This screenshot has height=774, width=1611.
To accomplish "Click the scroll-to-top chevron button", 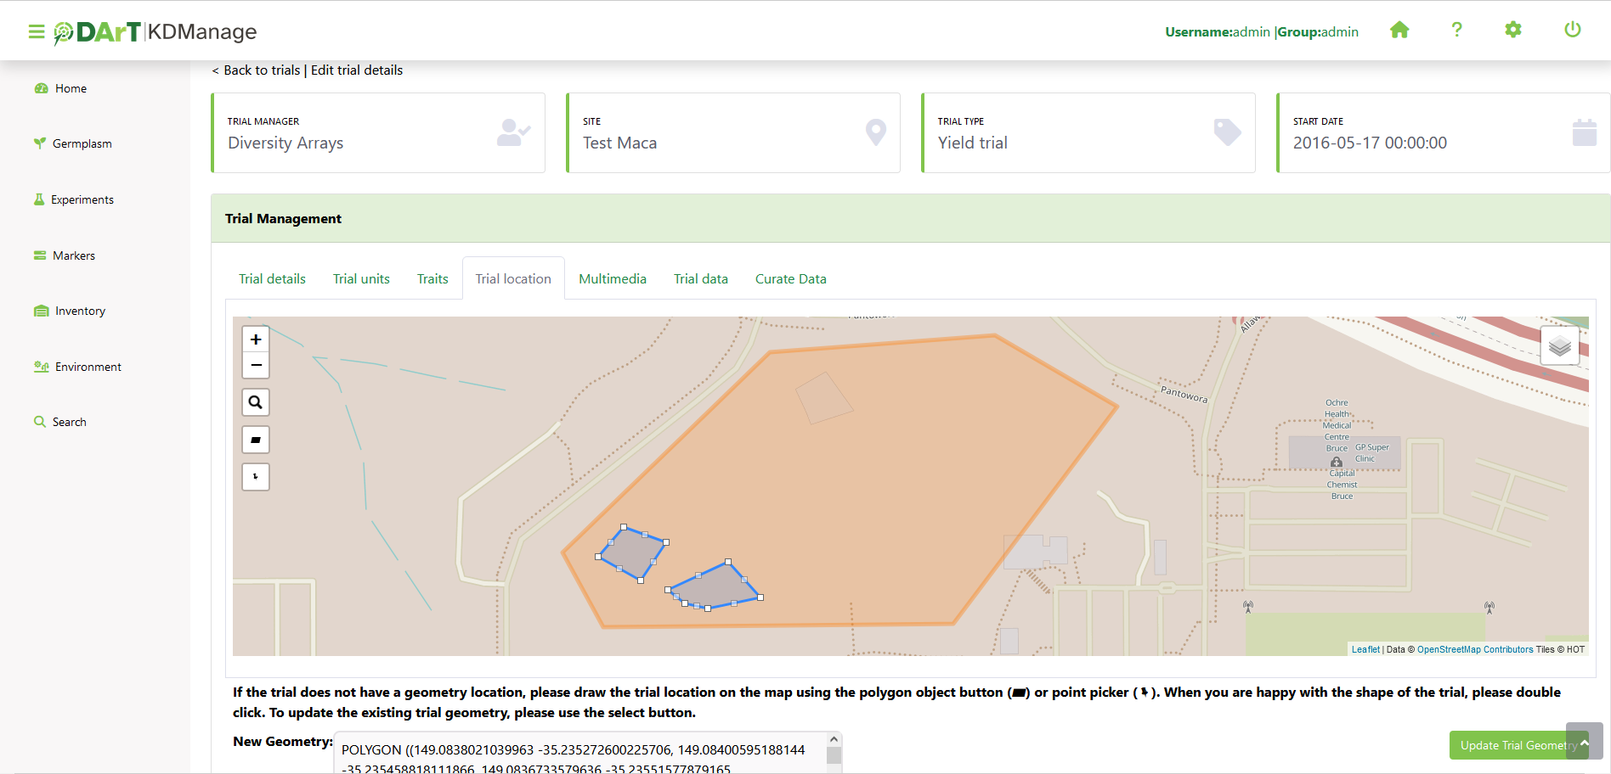I will (1585, 742).
